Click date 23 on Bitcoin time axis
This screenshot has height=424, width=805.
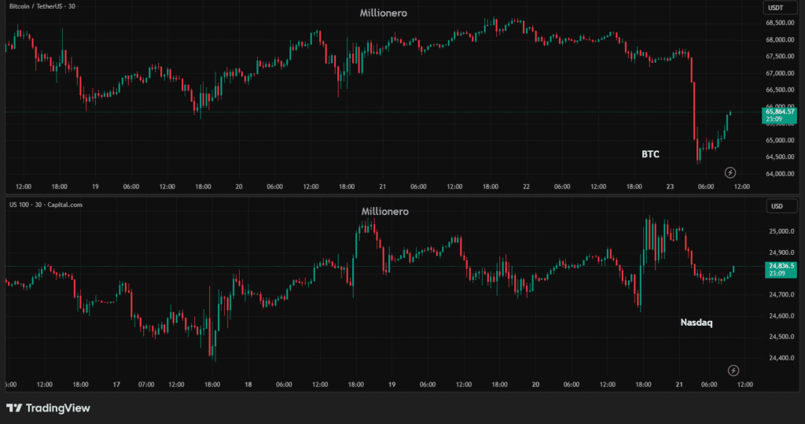point(671,187)
